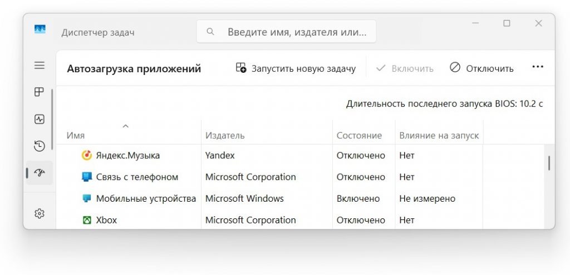This screenshot has height=275, width=570.
Task: Select the Мобильные устройства row
Action: 300,198
